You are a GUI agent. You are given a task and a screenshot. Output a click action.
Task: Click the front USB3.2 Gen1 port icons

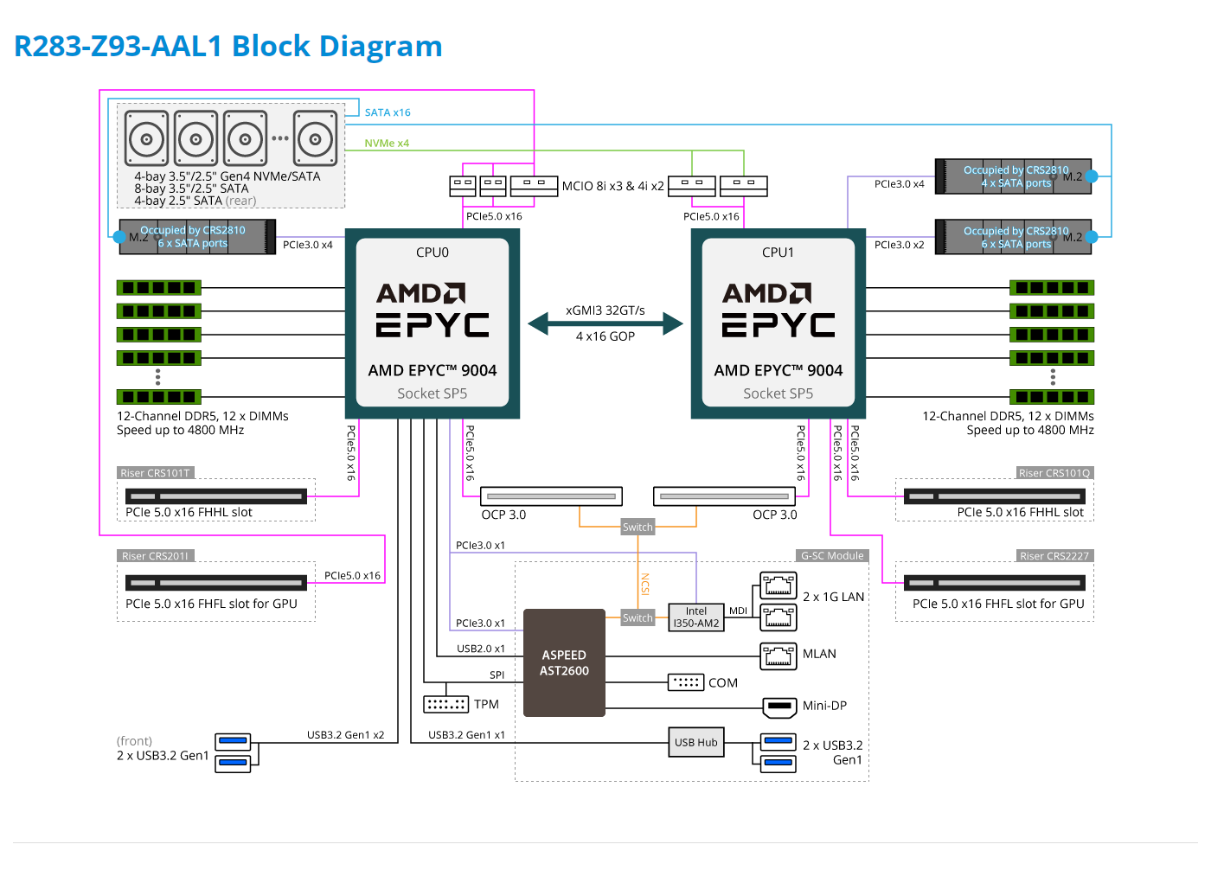234,752
